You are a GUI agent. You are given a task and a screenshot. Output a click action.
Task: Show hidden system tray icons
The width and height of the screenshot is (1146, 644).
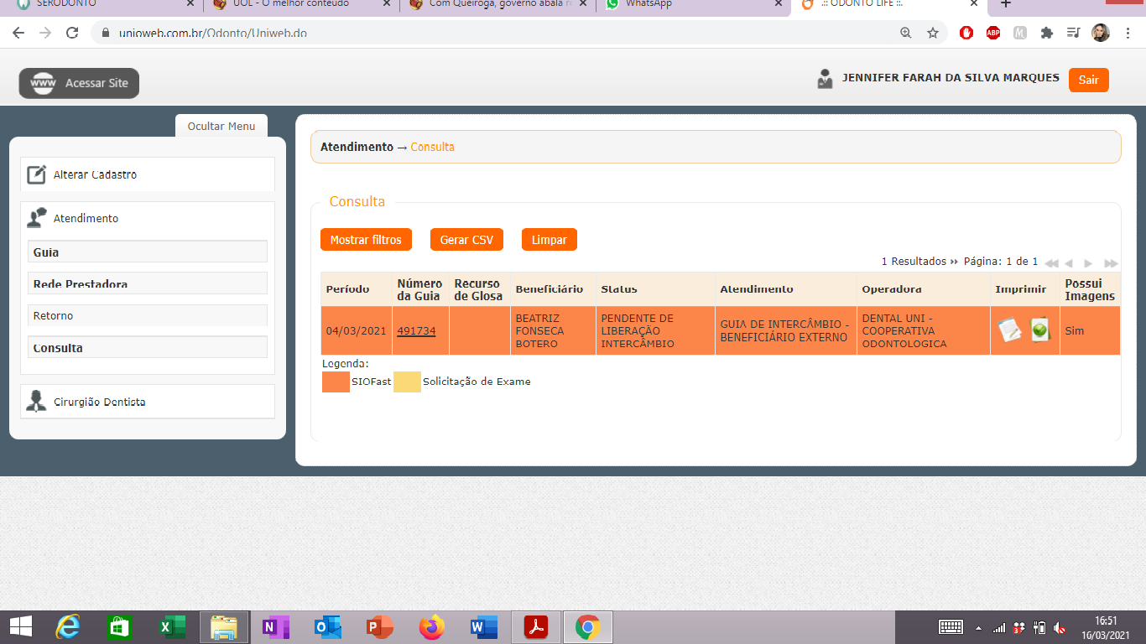tap(978, 627)
